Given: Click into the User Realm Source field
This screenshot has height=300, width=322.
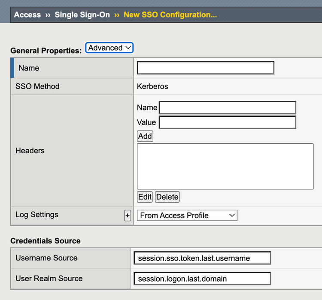Looking at the screenshot, I should pyautogui.click(x=202, y=279).
